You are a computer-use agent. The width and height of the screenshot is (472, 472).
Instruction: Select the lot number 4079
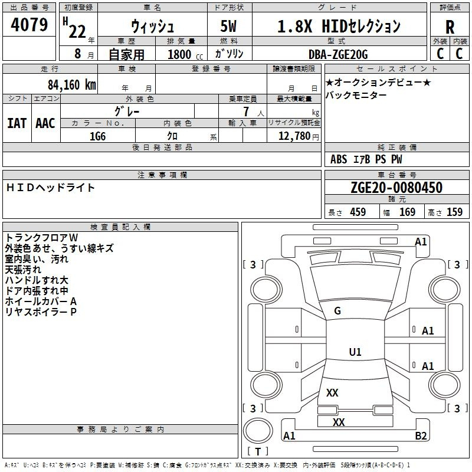click(29, 25)
